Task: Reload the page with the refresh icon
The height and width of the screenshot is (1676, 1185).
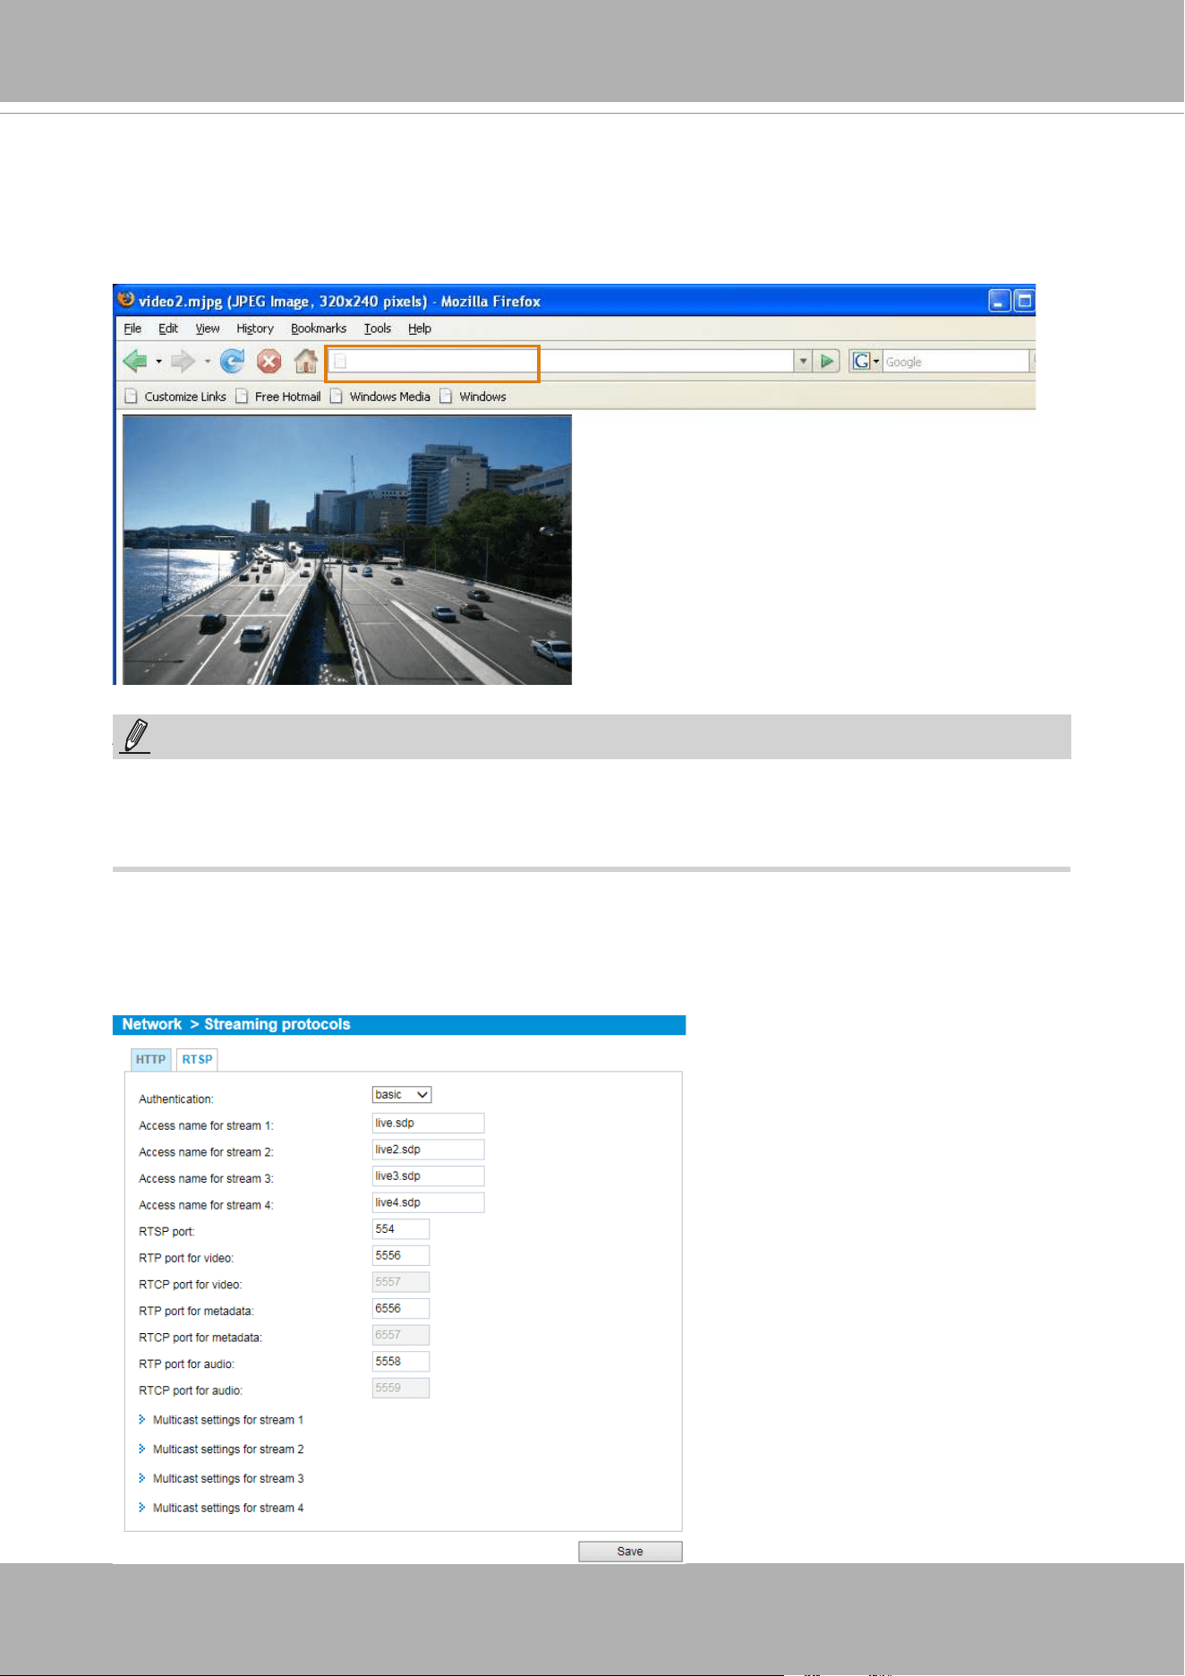Action: [x=232, y=362]
